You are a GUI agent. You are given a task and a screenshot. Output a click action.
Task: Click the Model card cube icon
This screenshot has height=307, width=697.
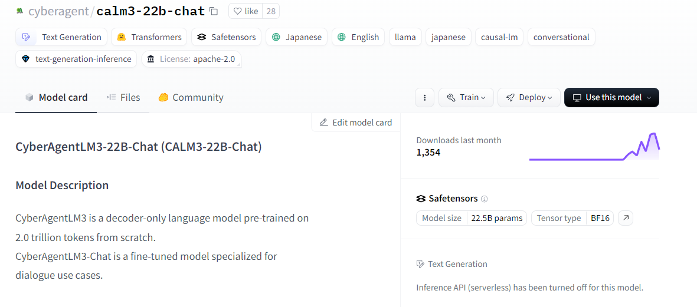click(x=30, y=97)
